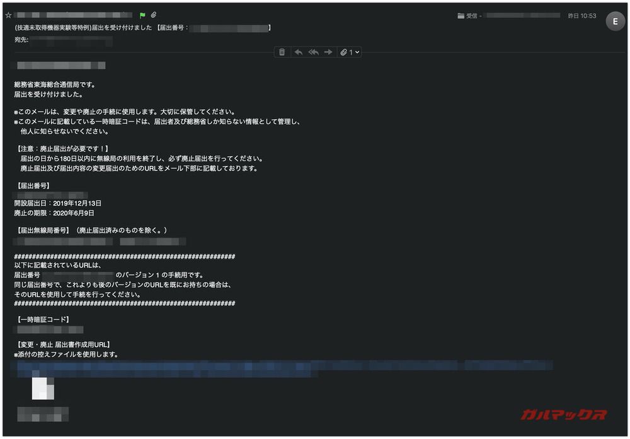This screenshot has height=439, width=630.
Task: Forward this email with the forward arrow
Action: [328, 52]
